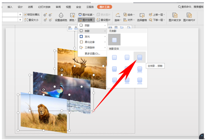Switch to the 设计 tab
Image resolution: width=205 pixels, height=140 pixels.
pos(20,7)
